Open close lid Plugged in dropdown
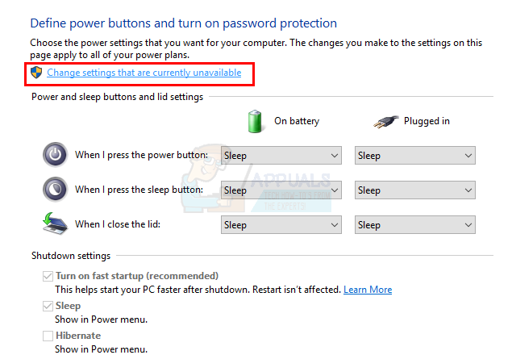 (414, 225)
